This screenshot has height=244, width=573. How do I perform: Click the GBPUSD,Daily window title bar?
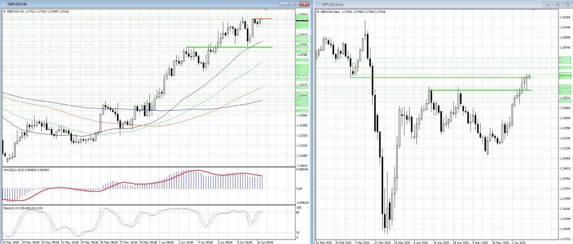(436, 4)
